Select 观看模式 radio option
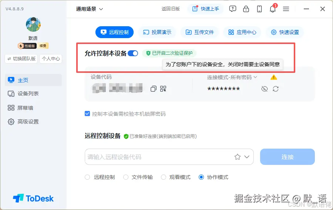The image size is (333, 210). (163, 177)
